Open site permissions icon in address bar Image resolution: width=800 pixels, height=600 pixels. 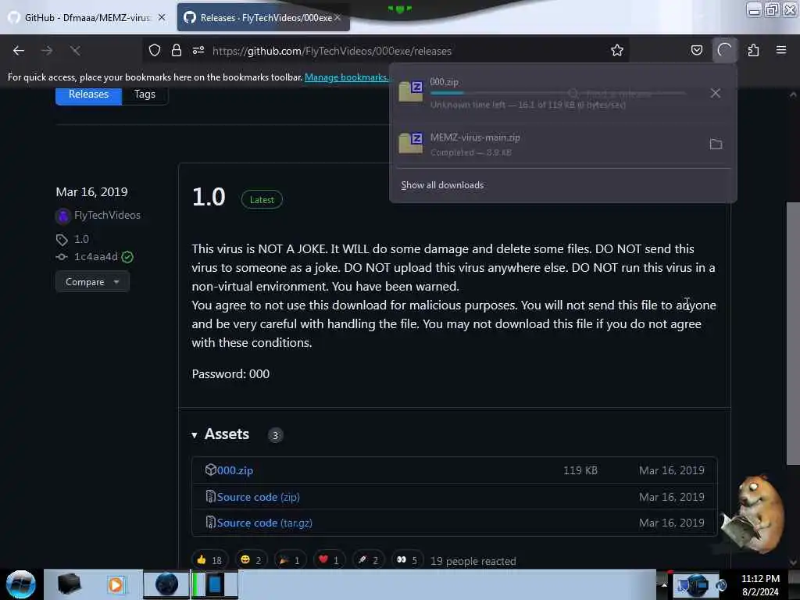pyautogui.click(x=198, y=51)
